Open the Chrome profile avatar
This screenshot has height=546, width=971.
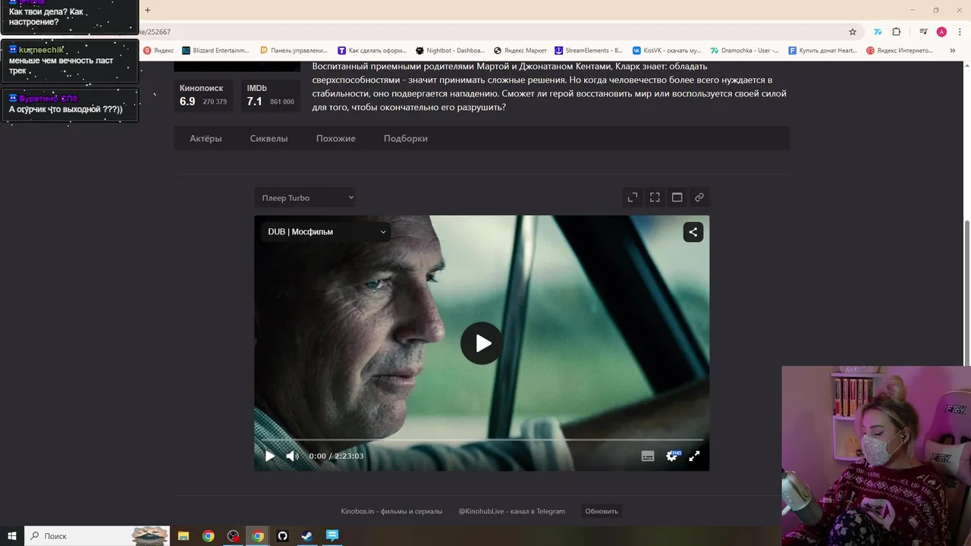(x=941, y=32)
